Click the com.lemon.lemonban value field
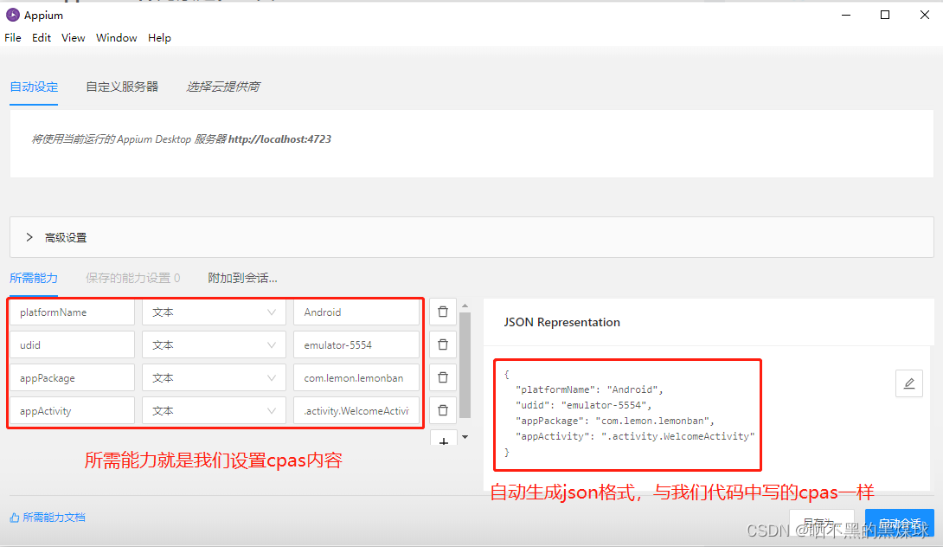The width and height of the screenshot is (943, 547). coord(356,378)
